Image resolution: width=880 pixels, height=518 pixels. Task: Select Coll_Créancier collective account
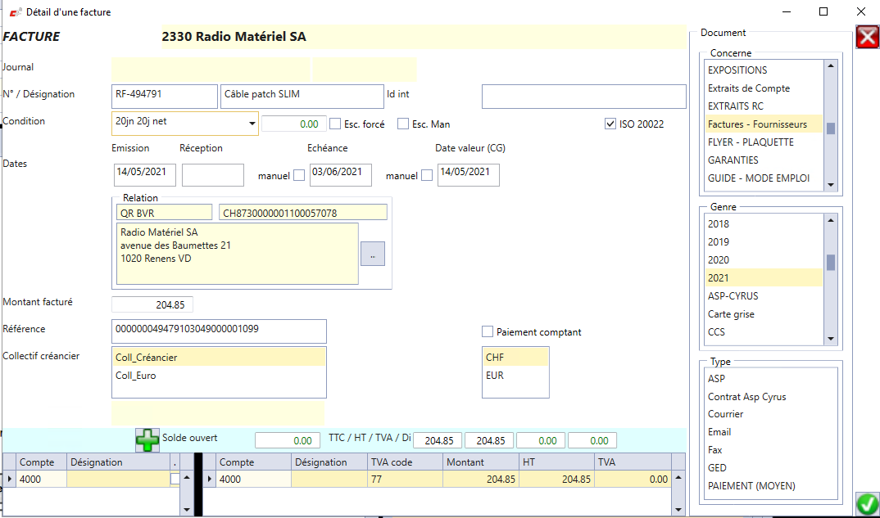219,357
